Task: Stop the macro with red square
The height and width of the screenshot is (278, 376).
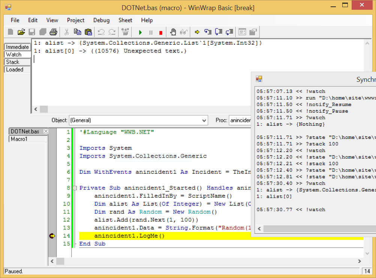Action: [161, 33]
